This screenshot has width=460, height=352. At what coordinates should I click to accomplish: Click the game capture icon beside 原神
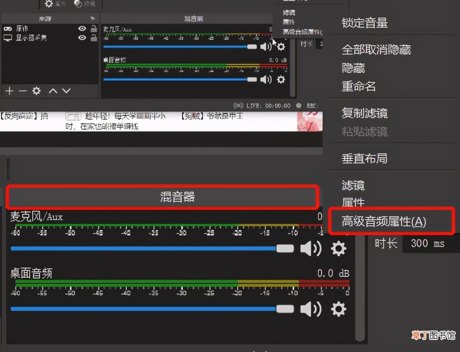[8, 29]
